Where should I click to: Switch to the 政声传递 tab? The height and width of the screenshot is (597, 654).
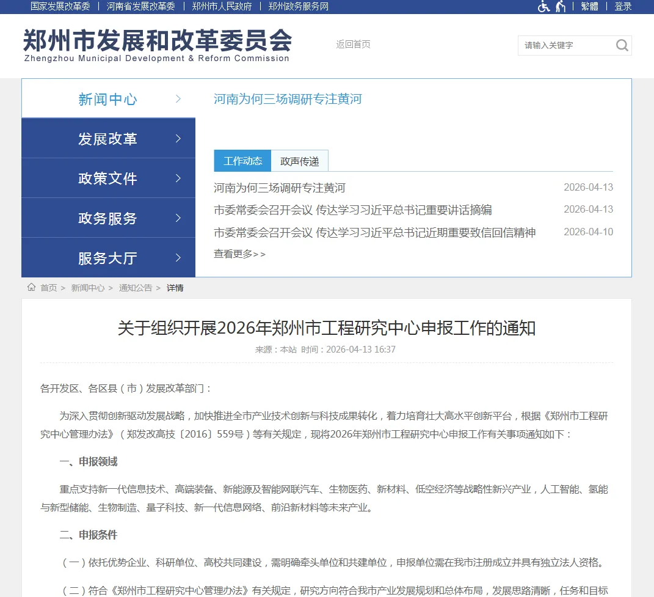click(x=299, y=161)
